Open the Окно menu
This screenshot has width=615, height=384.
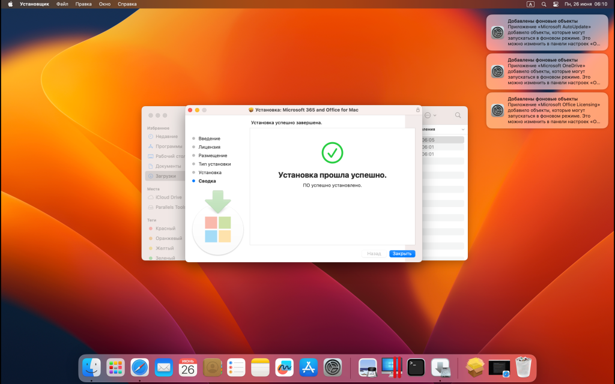pos(105,4)
